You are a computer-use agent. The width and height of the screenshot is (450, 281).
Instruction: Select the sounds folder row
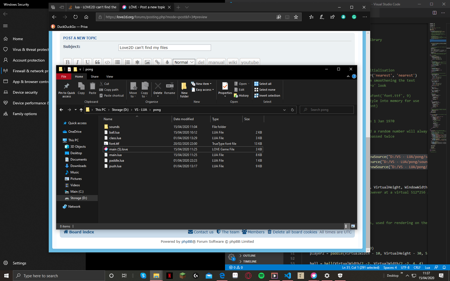pos(183,127)
